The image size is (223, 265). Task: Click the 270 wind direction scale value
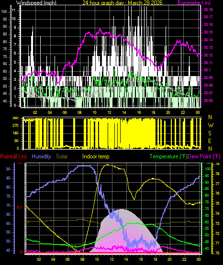click(15, 126)
